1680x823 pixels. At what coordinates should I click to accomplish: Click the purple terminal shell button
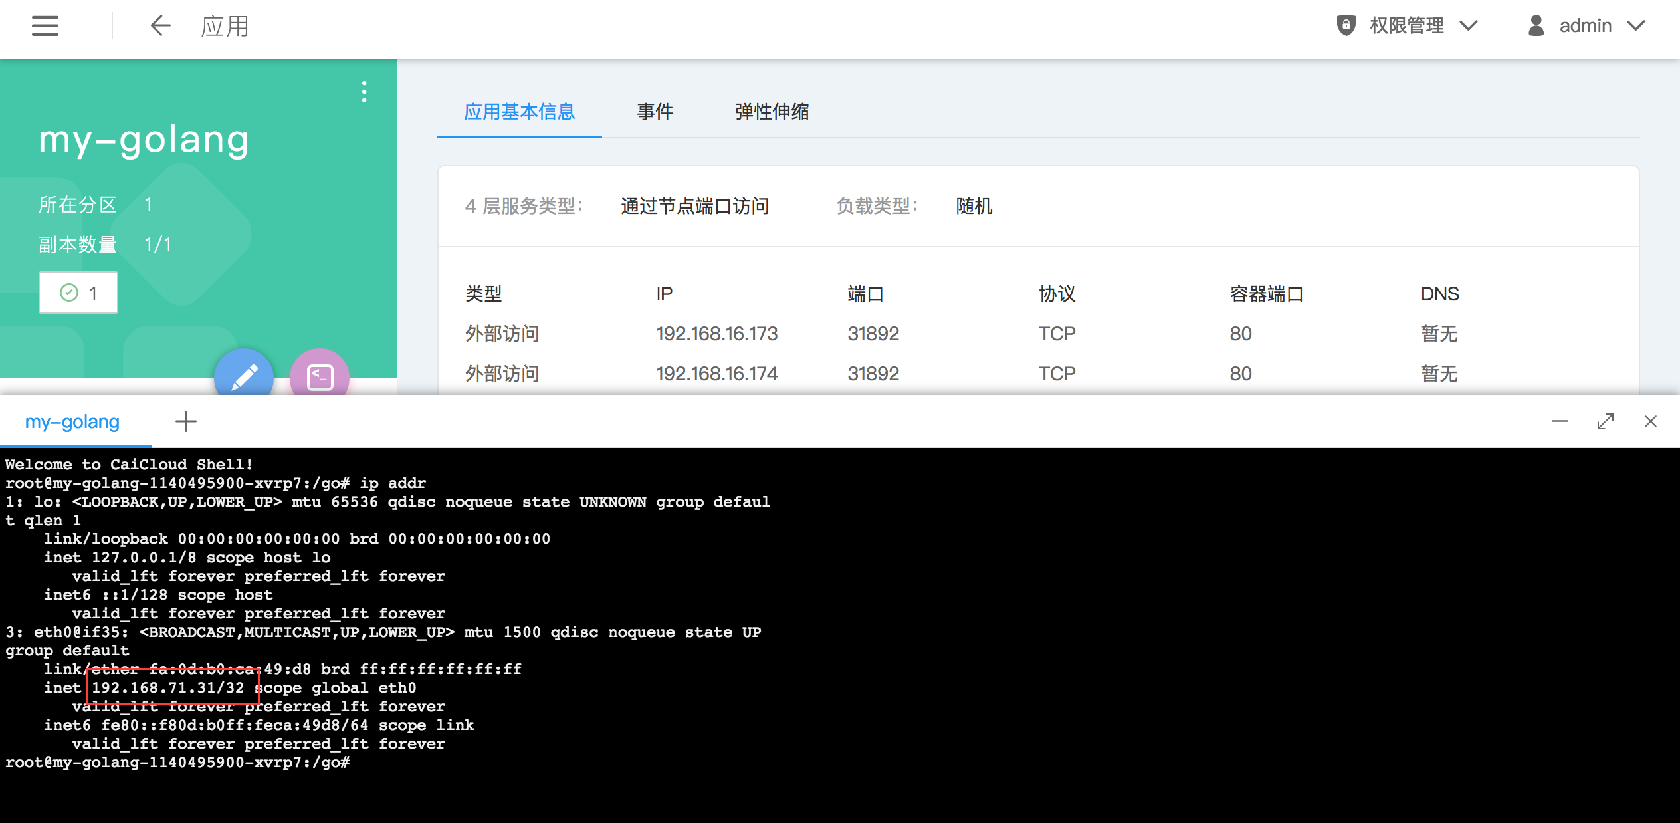320,376
